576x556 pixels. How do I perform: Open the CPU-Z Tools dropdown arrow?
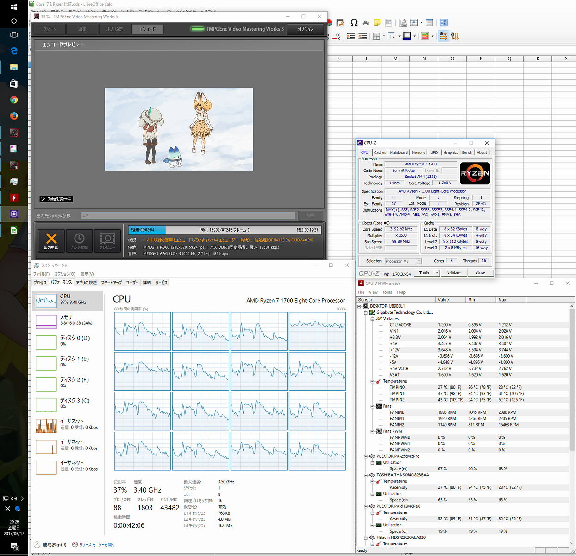437,272
